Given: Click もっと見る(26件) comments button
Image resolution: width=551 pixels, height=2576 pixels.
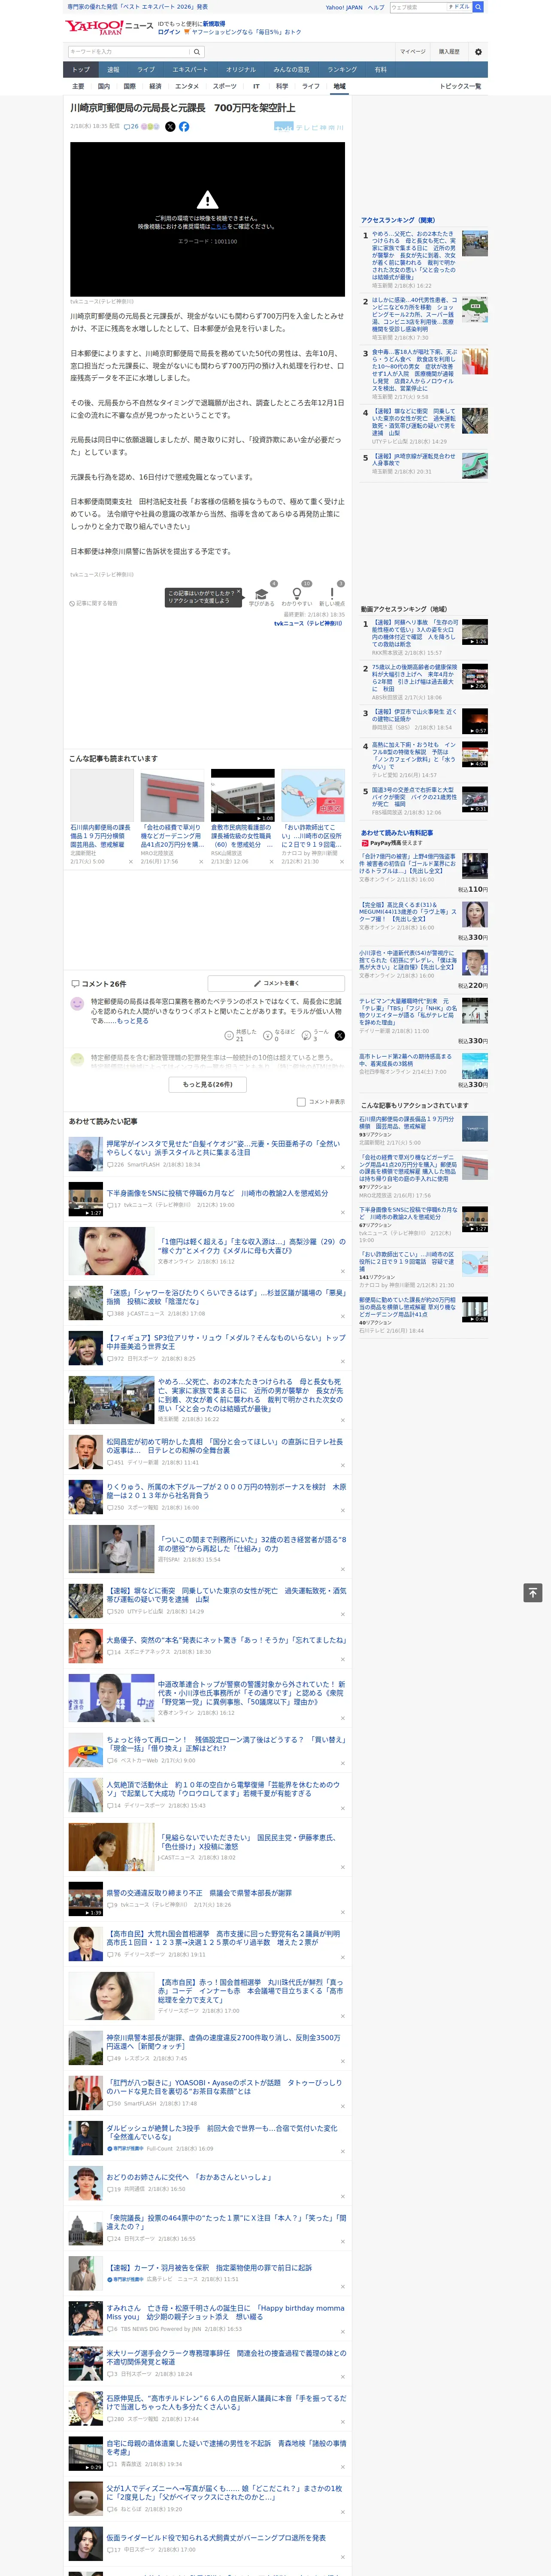Looking at the screenshot, I should (x=207, y=1084).
